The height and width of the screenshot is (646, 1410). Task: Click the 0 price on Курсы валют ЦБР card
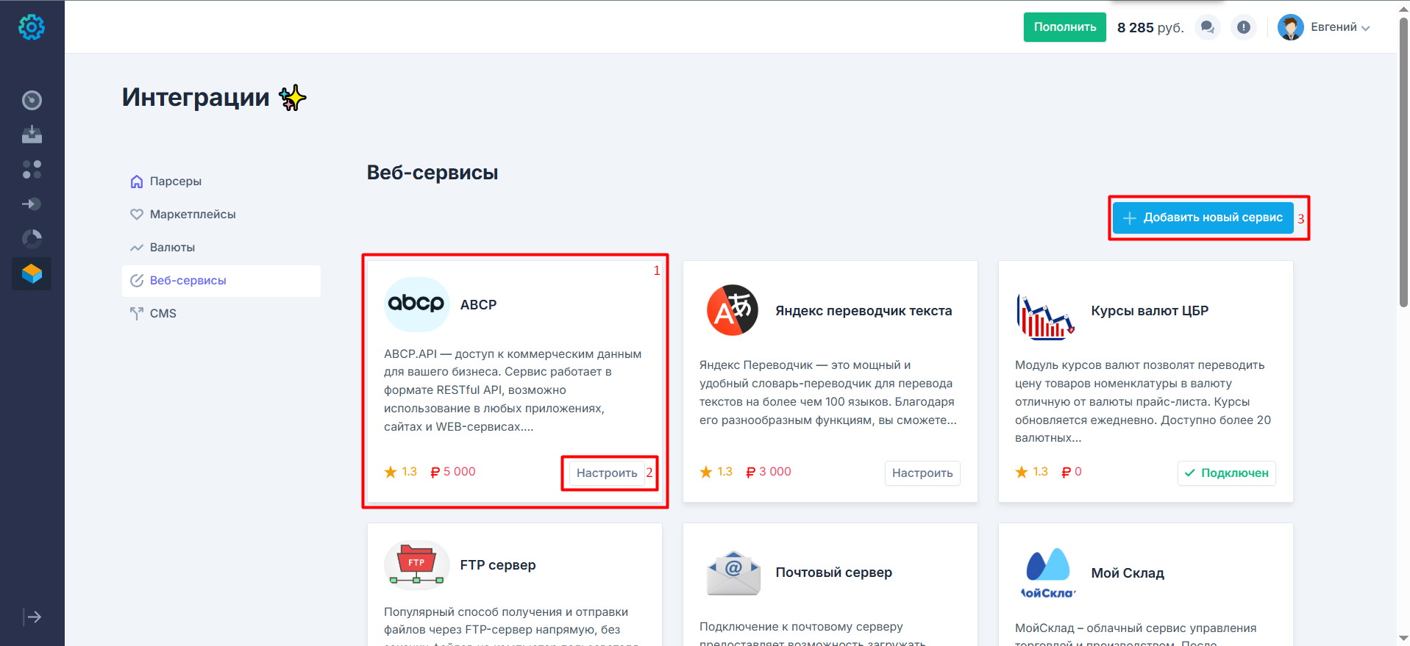pos(1072,472)
